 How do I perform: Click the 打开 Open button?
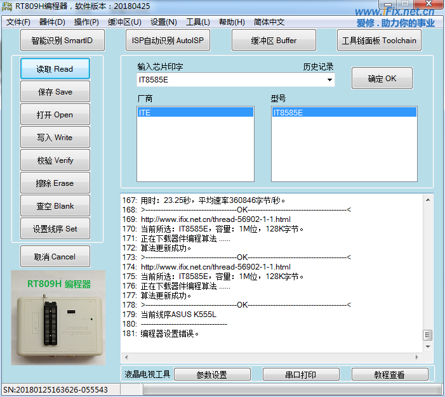(55, 115)
